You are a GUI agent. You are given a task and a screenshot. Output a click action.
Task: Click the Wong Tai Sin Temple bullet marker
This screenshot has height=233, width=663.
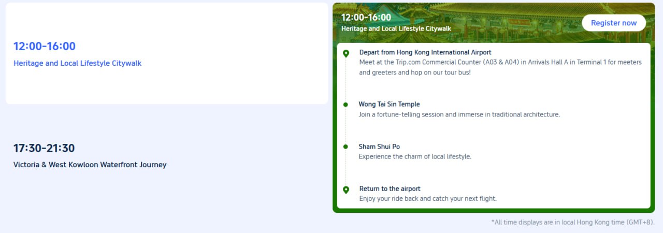click(x=345, y=105)
